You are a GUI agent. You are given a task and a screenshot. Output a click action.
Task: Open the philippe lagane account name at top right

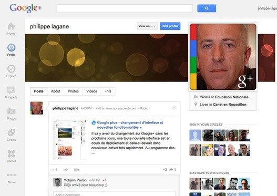pyautogui.click(x=267, y=8)
